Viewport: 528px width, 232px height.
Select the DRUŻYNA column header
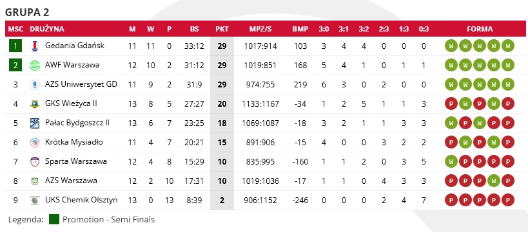(47, 29)
